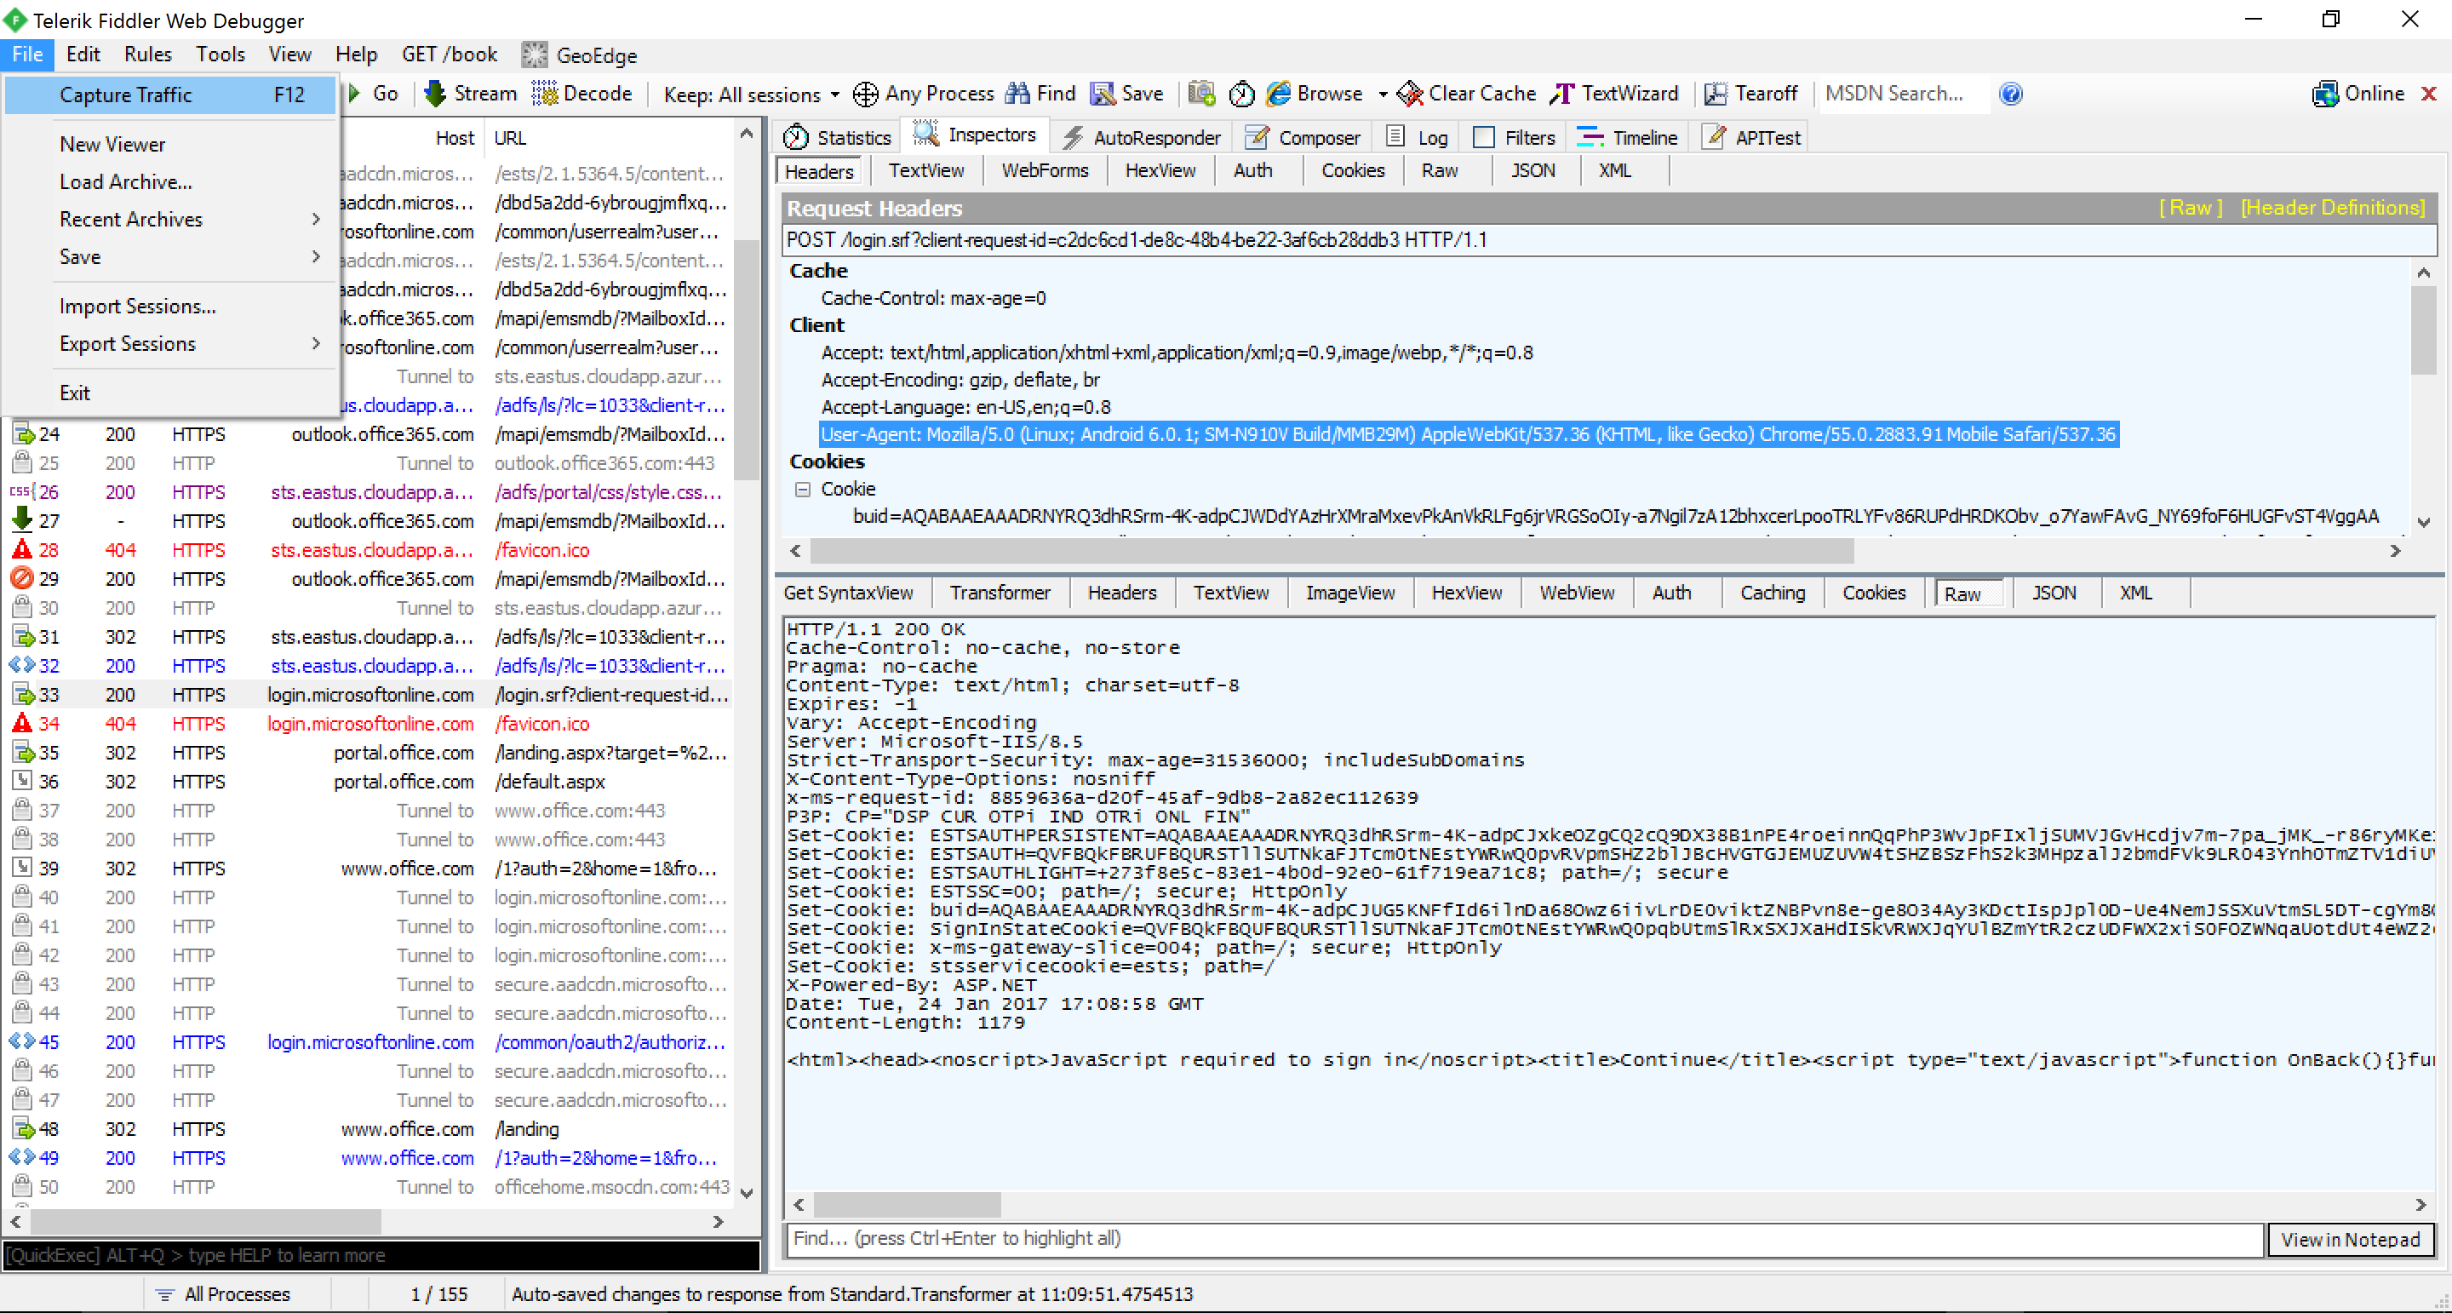Collapse the Cookie header tree node
This screenshot has height=1313, width=2452.
coord(802,489)
